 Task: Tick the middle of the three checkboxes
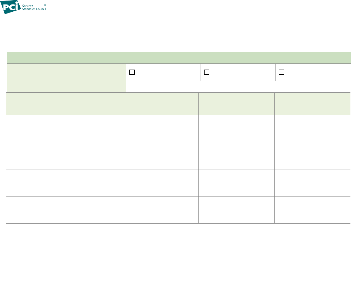click(207, 72)
